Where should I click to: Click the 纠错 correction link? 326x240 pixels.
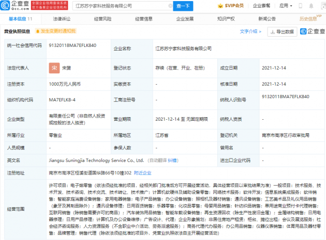coord(172,161)
